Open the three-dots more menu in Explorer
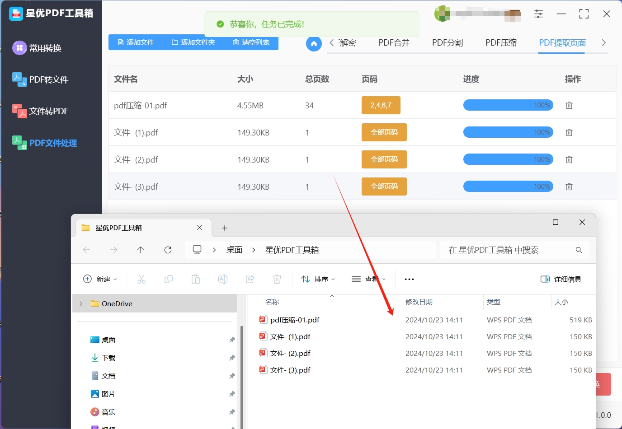The width and height of the screenshot is (622, 429). (409, 279)
